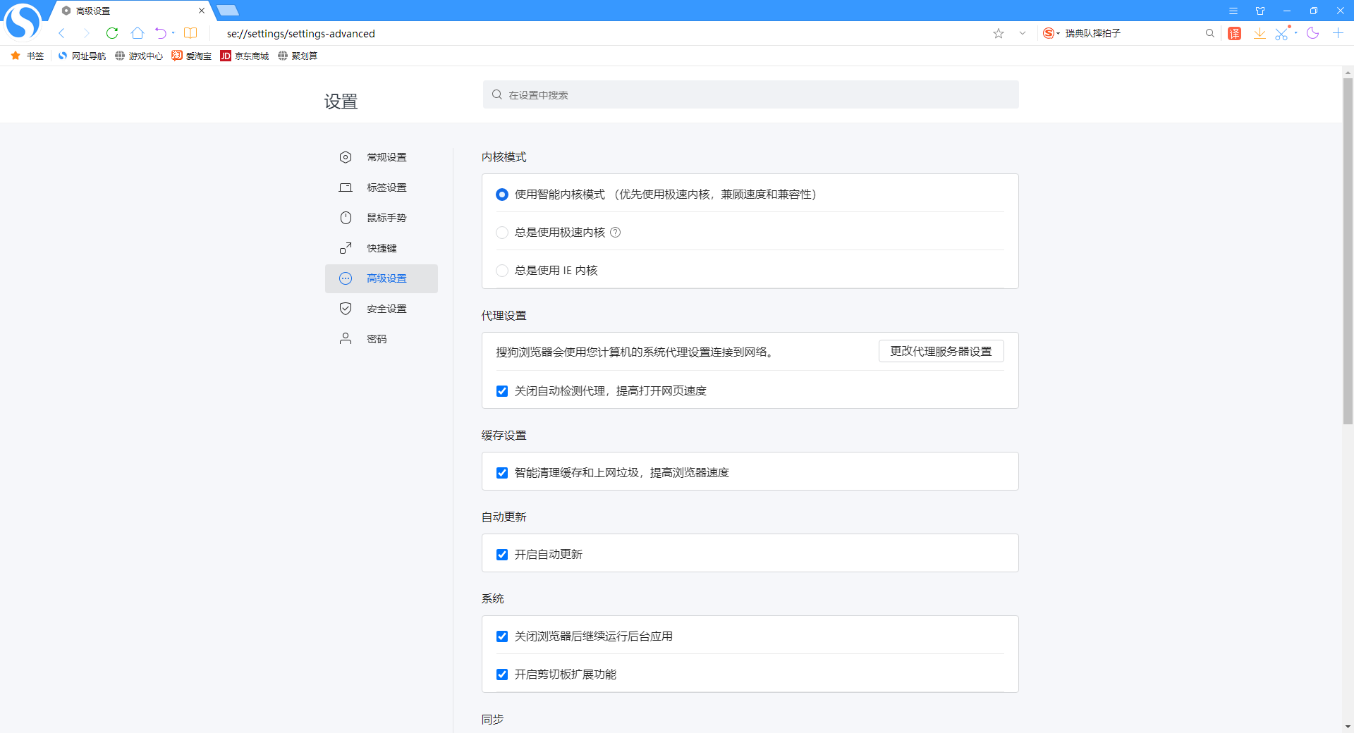This screenshot has width=1354, height=733.
Task: Open the 常规设置 settings section
Action: point(386,156)
